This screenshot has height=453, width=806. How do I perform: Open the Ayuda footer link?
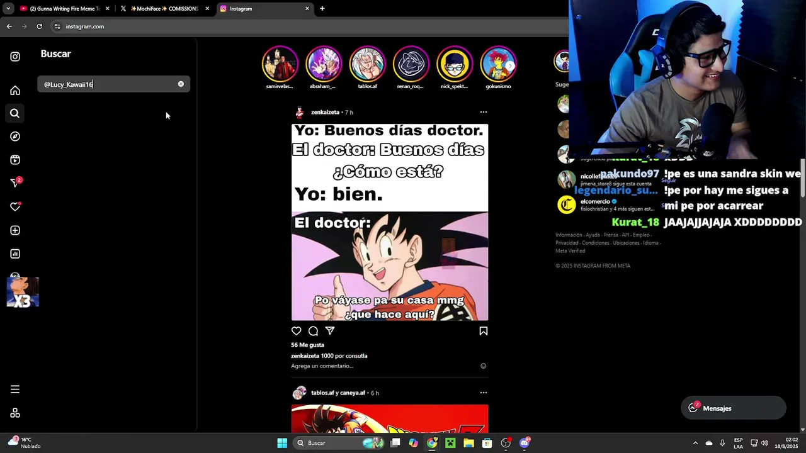pos(593,235)
